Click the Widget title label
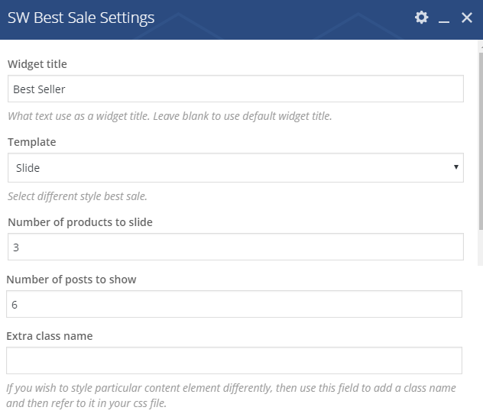 click(37, 64)
